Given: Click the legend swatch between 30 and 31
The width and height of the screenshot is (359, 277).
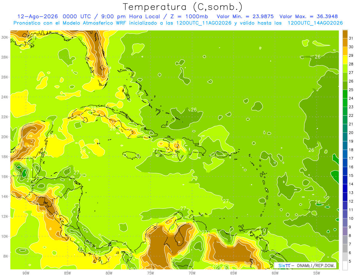Looking at the screenshot, I should tap(345, 42).
